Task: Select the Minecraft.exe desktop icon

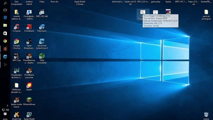Action: pyautogui.click(x=29, y=101)
